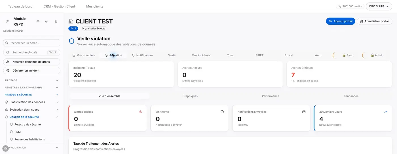This screenshot has width=397, height=154.
Task: Click the credits coin icon in the top bar
Action: [340, 6]
